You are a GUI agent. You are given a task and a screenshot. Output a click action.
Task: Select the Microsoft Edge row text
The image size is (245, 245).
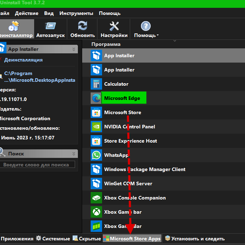[x=122, y=98]
